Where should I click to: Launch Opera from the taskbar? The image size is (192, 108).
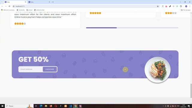click(x=56, y=106)
